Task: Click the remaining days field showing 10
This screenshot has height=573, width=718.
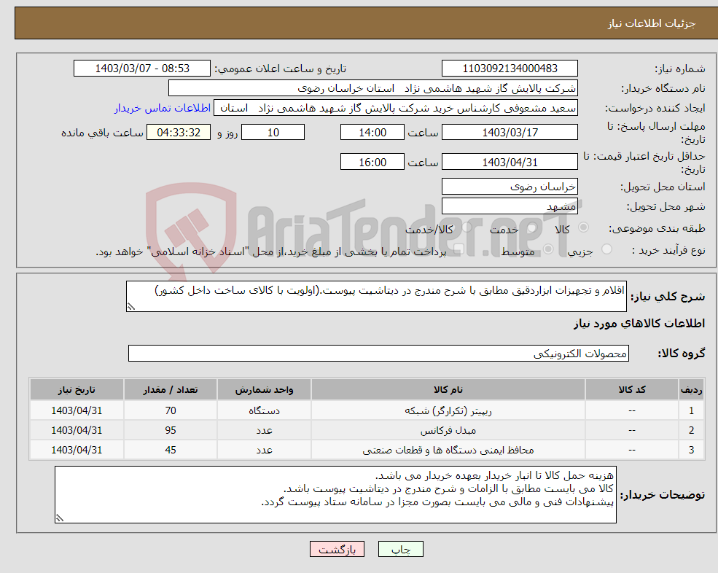Action: 273,133
